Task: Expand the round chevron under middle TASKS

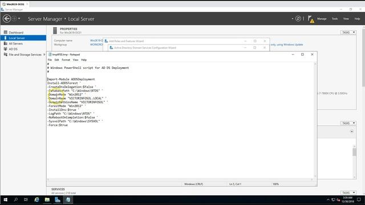Action: click(x=352, y=132)
